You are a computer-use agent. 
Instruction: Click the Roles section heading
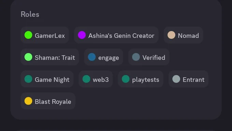30,14
